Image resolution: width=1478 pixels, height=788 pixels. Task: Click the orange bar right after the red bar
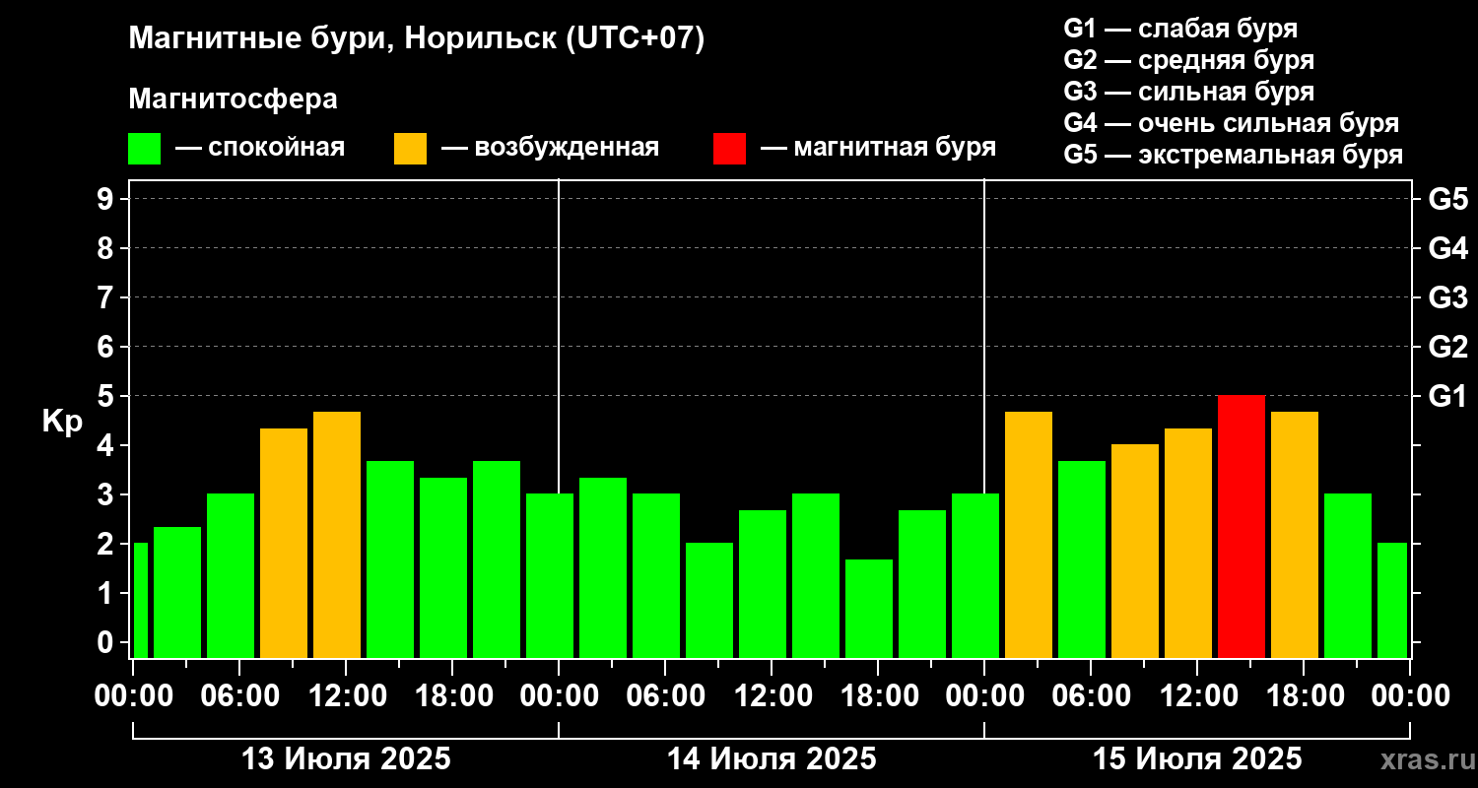[1295, 534]
